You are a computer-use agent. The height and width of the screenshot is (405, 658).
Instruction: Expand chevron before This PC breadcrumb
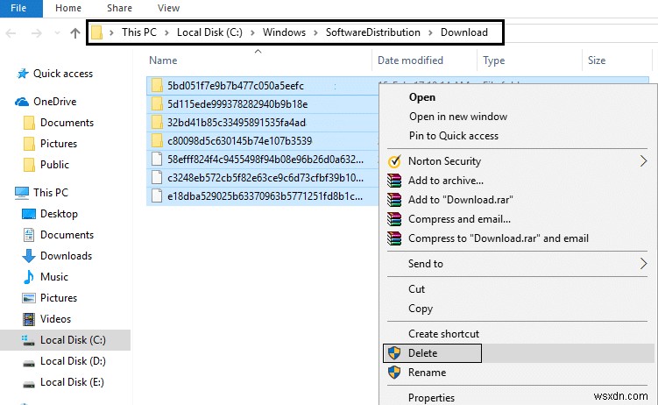click(111, 32)
